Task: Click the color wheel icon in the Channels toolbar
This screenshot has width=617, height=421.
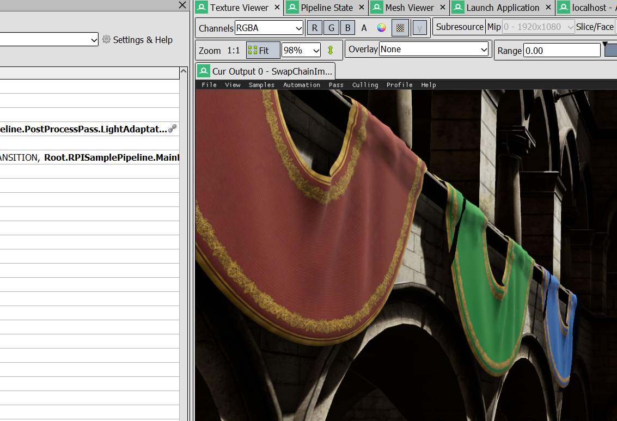Action: tap(381, 27)
